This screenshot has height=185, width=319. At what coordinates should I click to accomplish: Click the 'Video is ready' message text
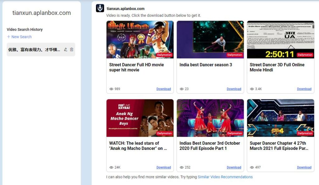click(153, 16)
